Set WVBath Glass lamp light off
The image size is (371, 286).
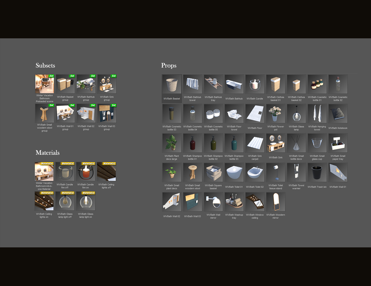[65, 201]
